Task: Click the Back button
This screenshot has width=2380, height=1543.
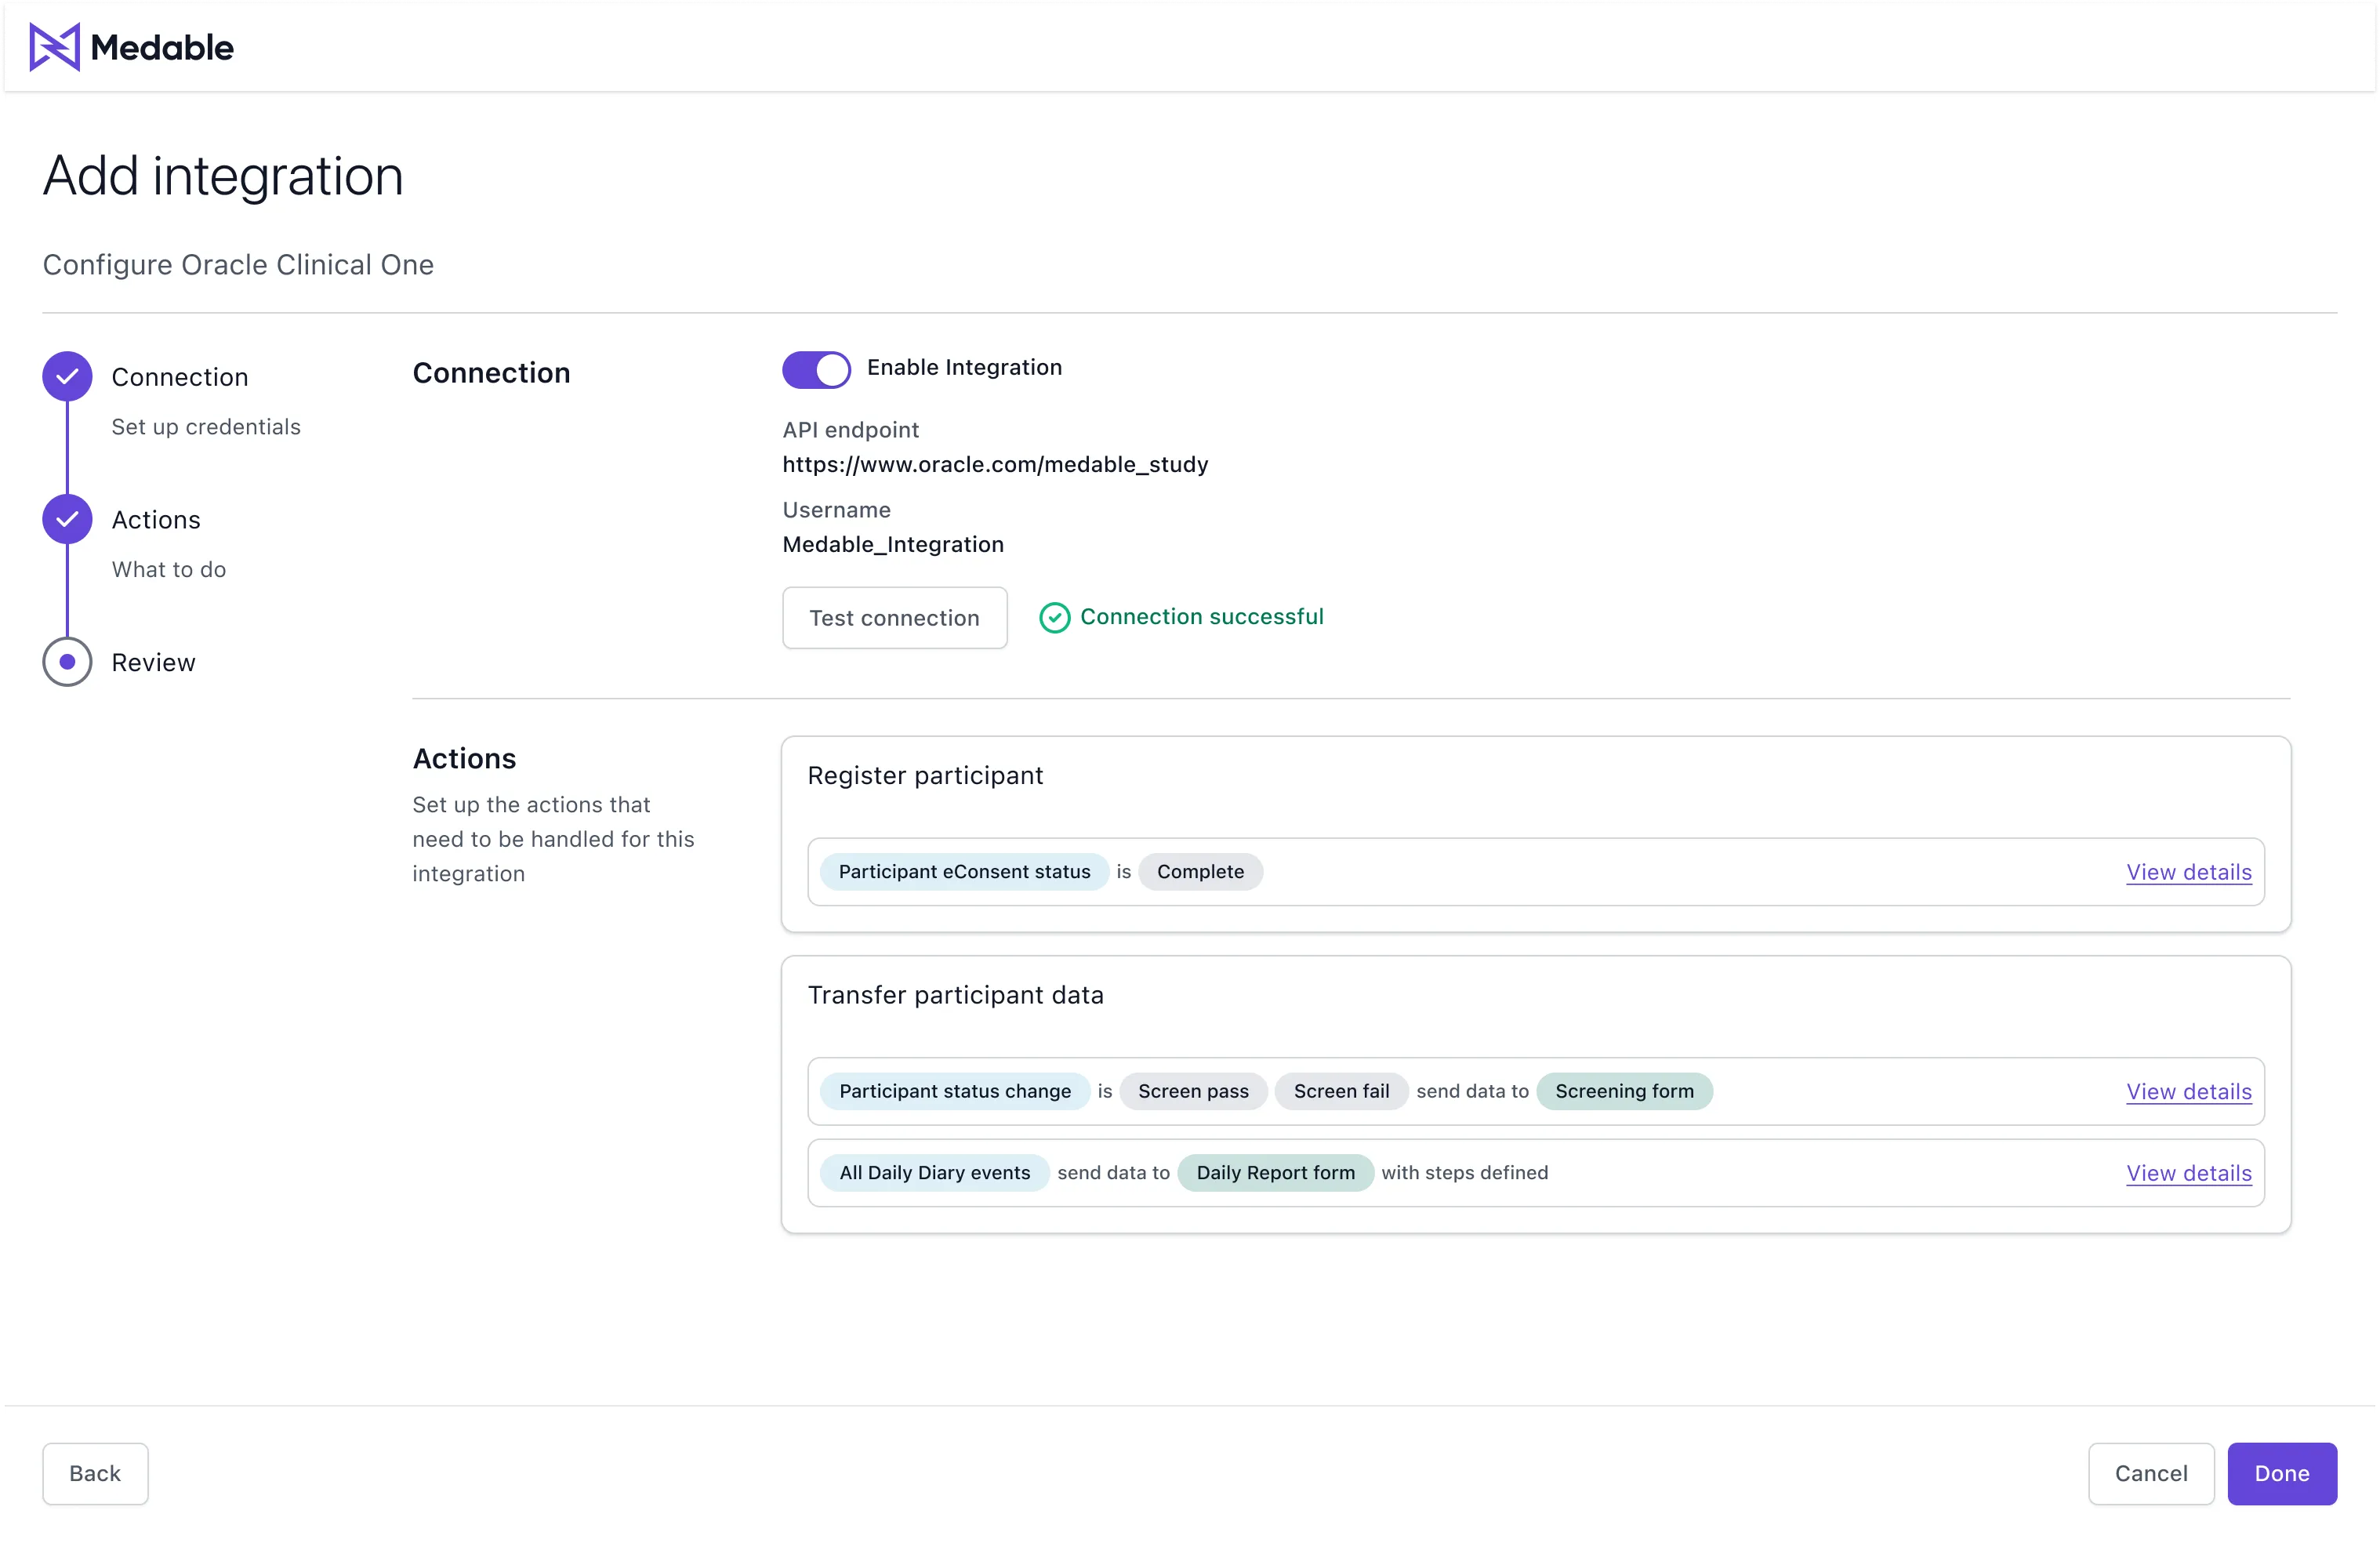Action: (x=95, y=1473)
